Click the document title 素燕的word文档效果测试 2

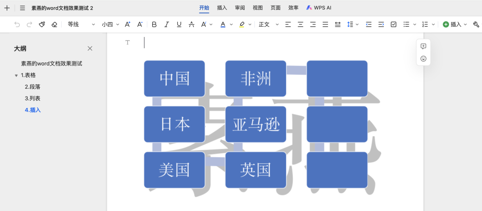coord(62,8)
